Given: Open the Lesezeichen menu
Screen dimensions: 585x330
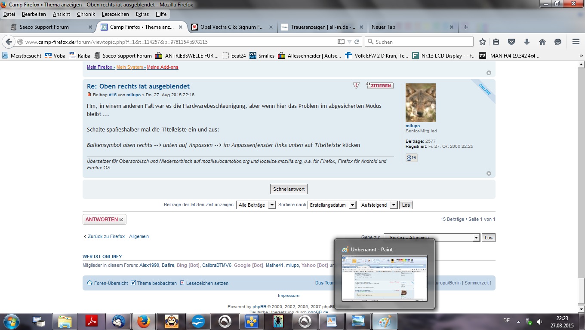Looking at the screenshot, I should pos(115,14).
